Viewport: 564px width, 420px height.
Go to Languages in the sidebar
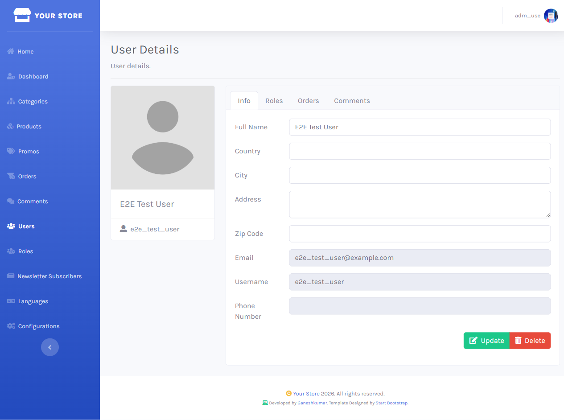[x=50, y=301]
